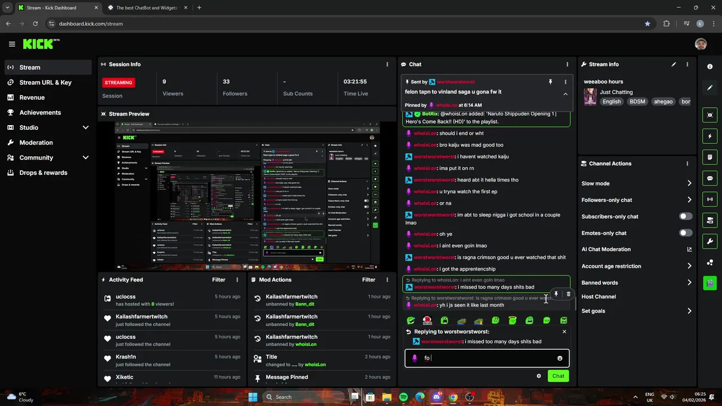722x406 pixels.
Task: Expand Slow mode settings
Action: 689,183
